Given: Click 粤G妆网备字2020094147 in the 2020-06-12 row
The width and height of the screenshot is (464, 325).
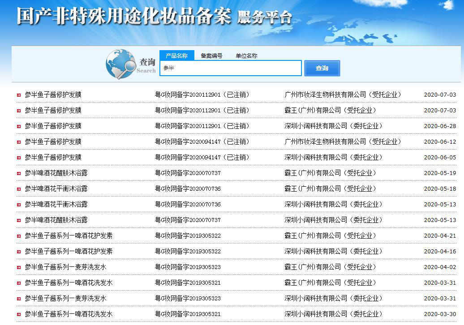Looking at the screenshot, I should point(188,141).
